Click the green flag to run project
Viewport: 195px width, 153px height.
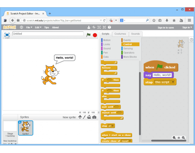(x=88, y=35)
